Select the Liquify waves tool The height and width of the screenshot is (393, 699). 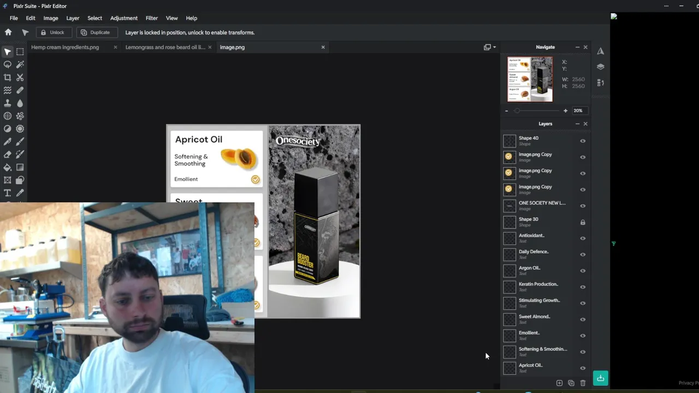click(8, 90)
